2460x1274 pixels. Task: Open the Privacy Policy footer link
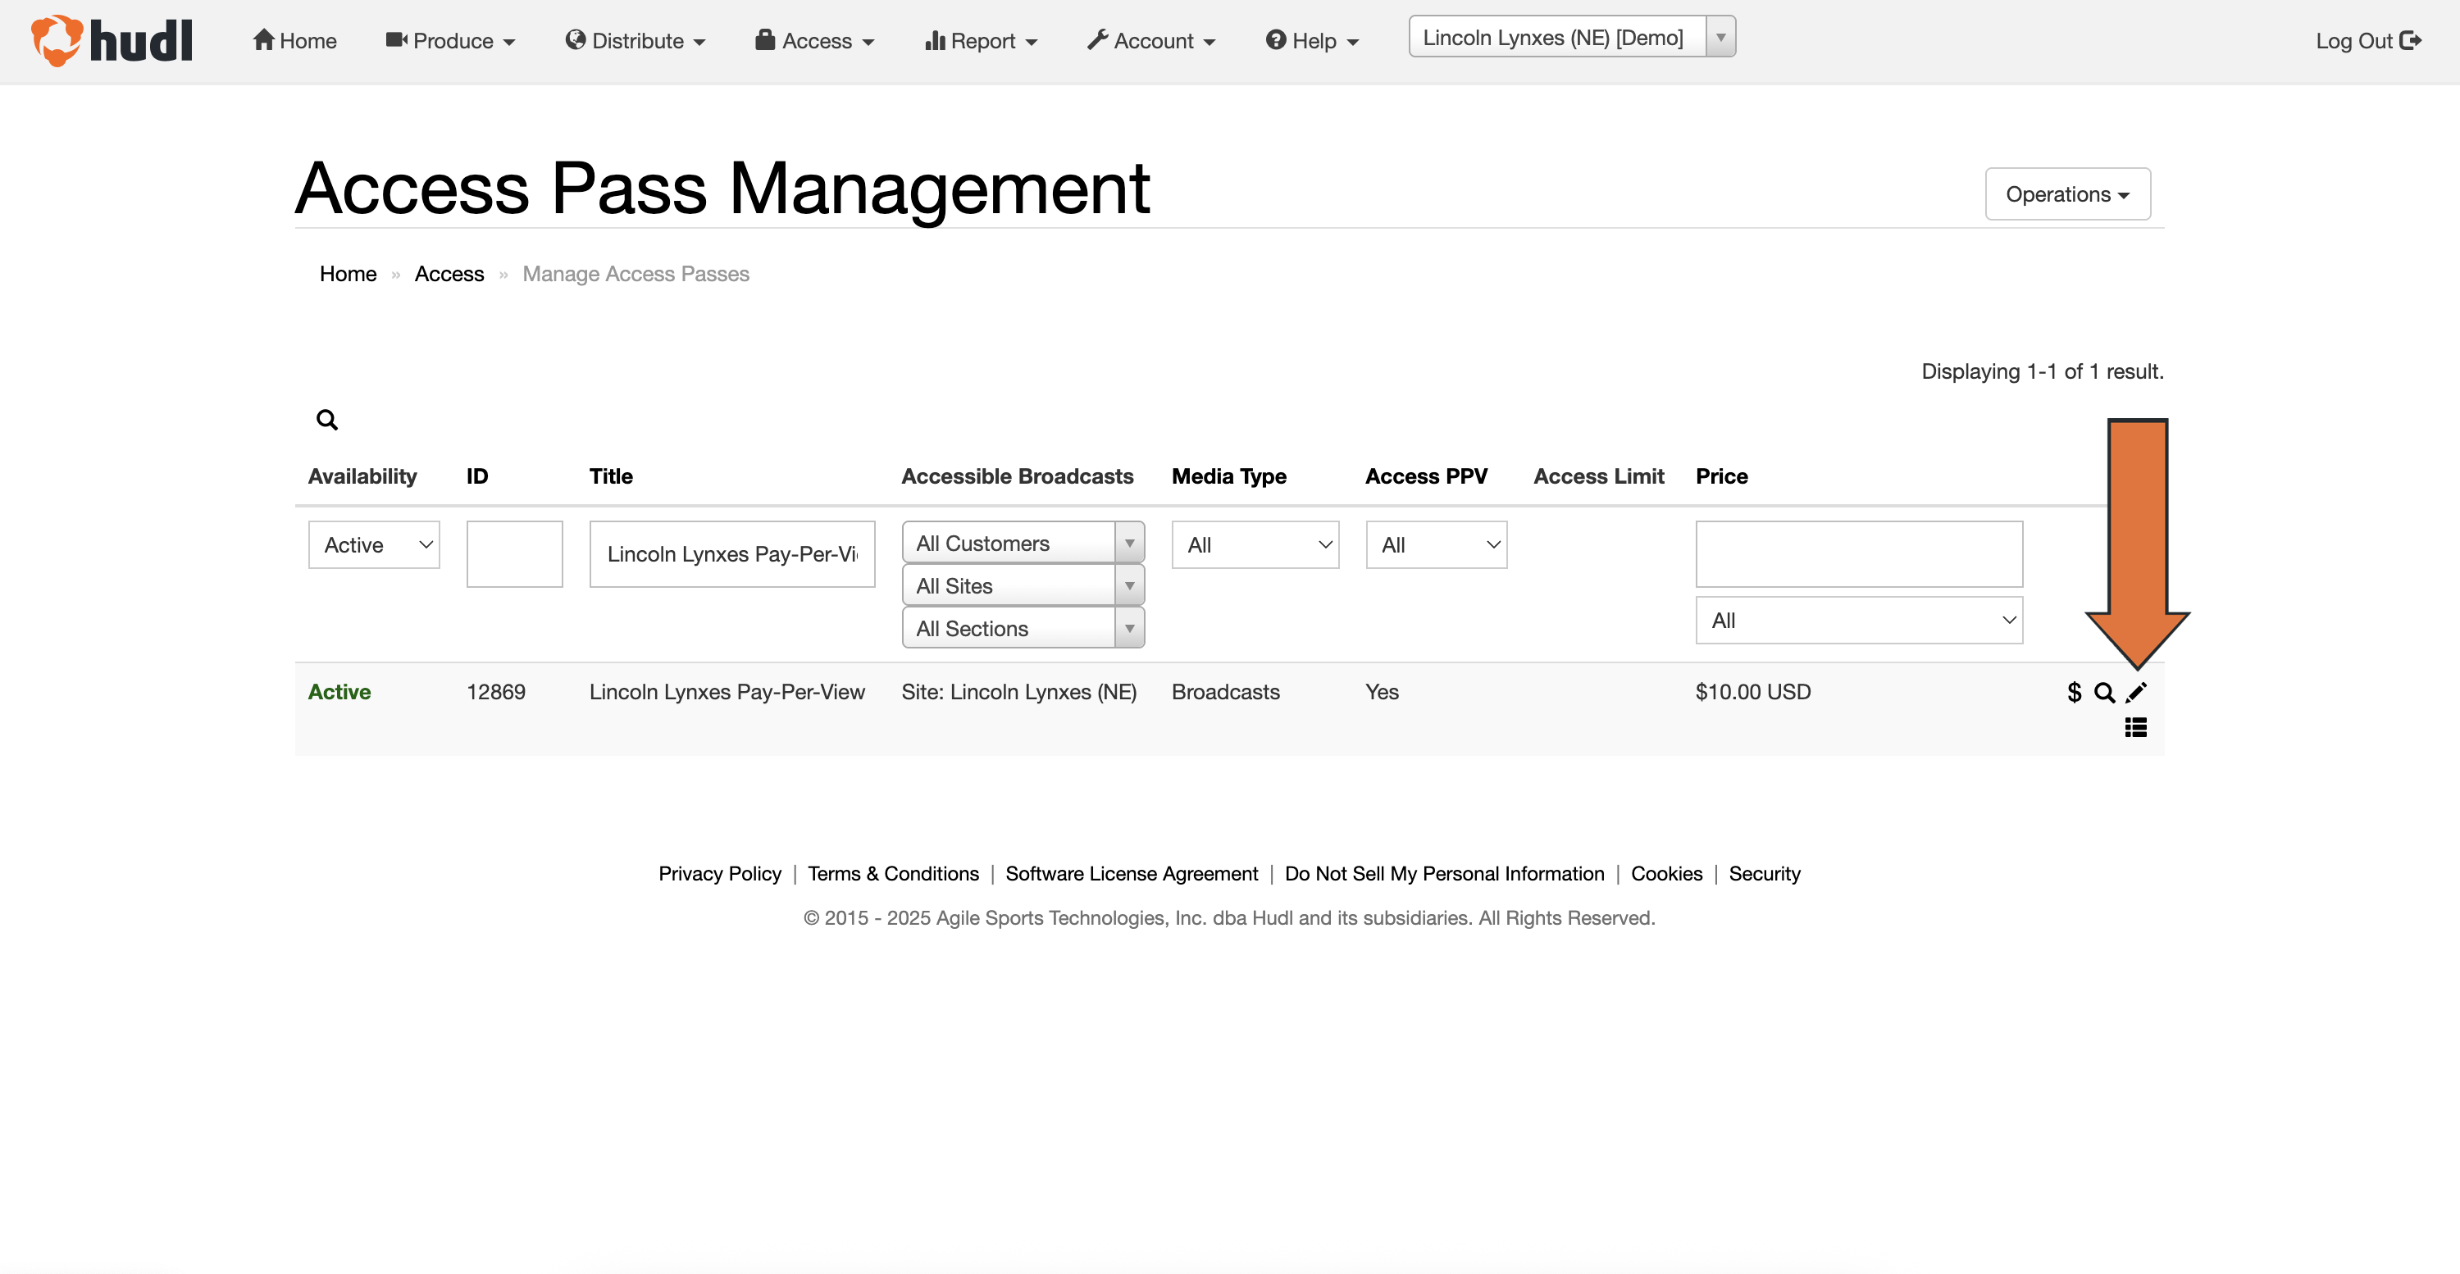point(720,874)
